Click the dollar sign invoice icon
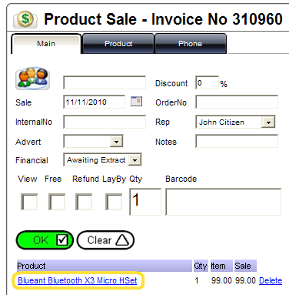Screen dimensions: 289x295 click(25, 19)
